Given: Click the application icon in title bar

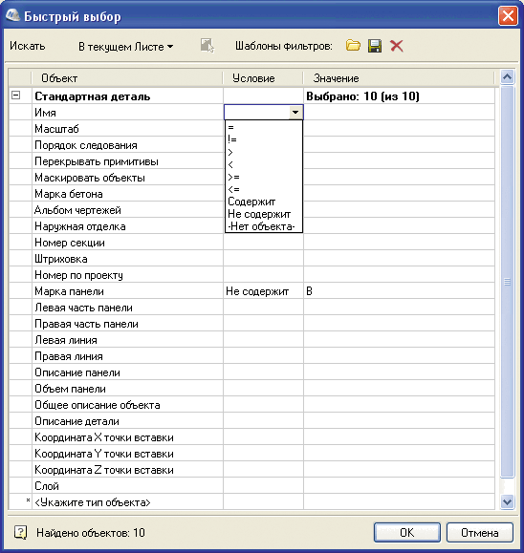Looking at the screenshot, I should coord(12,15).
